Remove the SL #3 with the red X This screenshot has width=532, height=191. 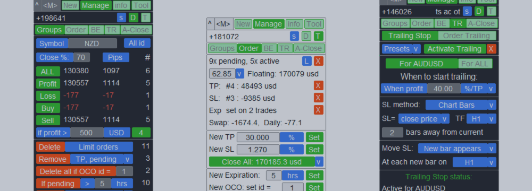point(318,98)
